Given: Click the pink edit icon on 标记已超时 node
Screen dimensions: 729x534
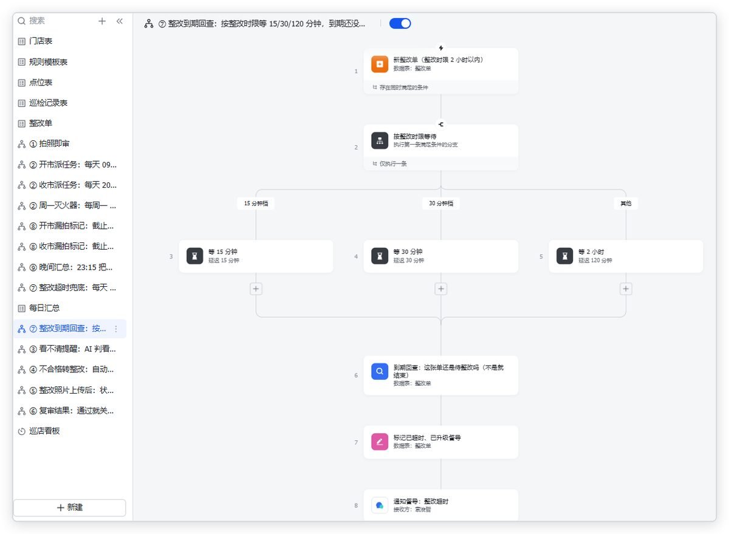Looking at the screenshot, I should pos(380,442).
